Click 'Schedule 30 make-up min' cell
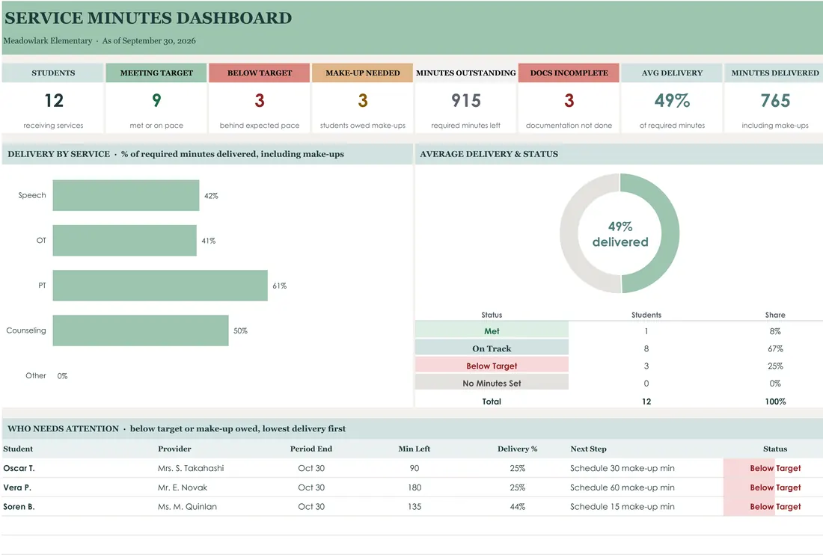Viewport: 823px width, 557px height. pyautogui.click(x=622, y=468)
